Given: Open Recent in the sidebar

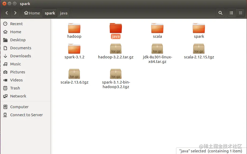Looking at the screenshot, I should (x=25, y=24).
